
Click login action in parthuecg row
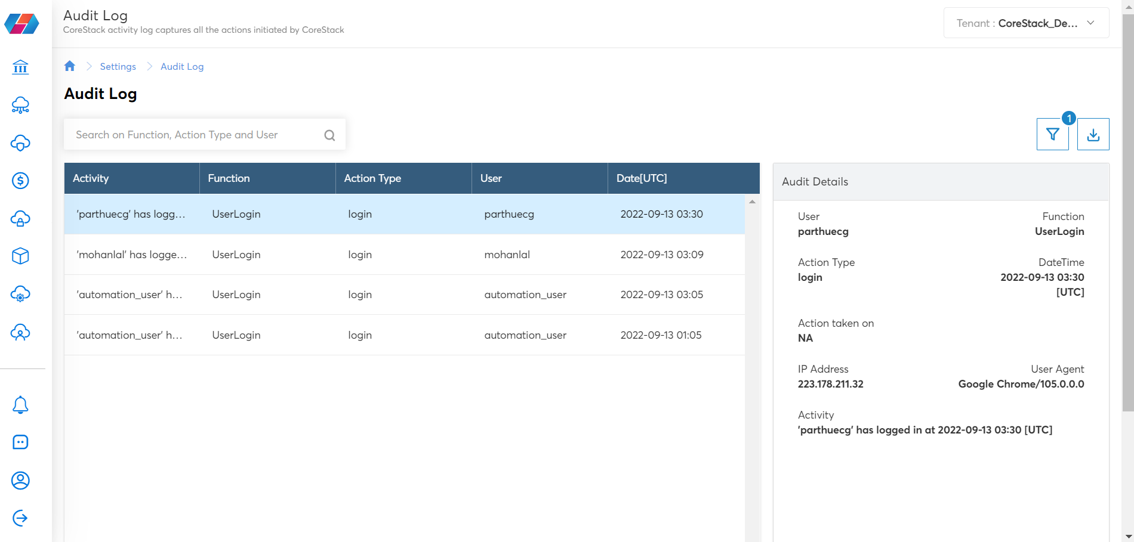tap(360, 214)
